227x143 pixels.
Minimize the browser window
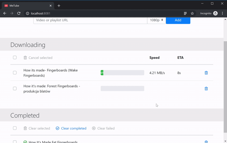[x=202, y=3]
